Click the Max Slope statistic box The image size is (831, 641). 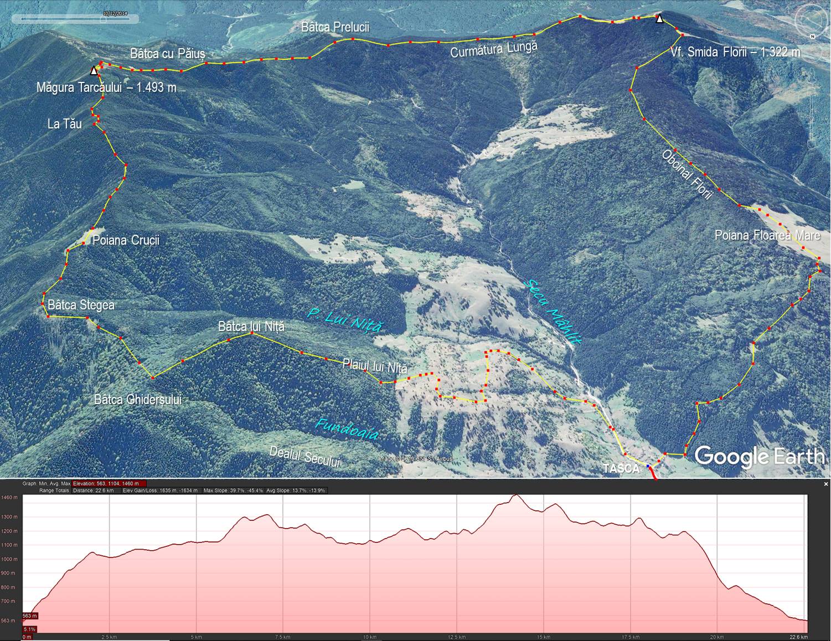[233, 490]
